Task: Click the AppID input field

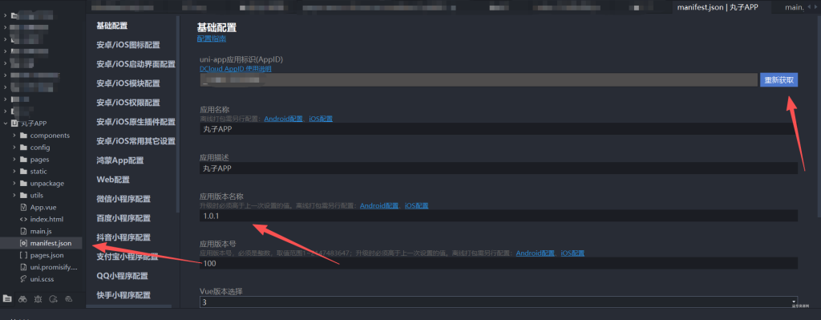Action: 479,80
